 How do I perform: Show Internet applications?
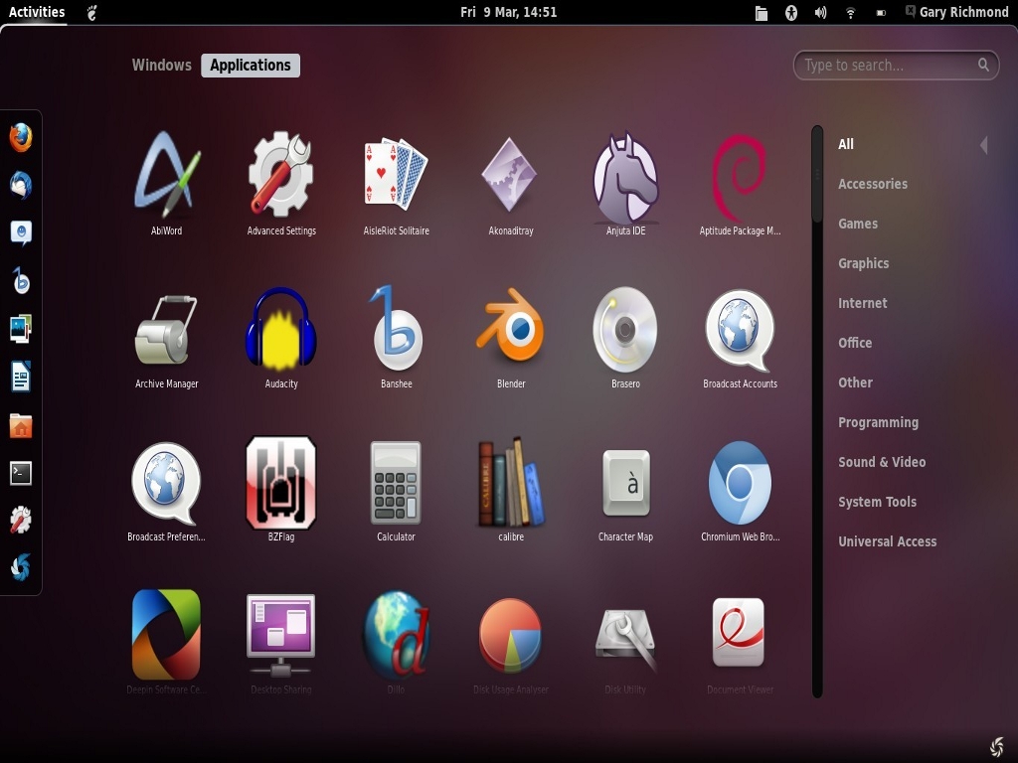coord(862,303)
